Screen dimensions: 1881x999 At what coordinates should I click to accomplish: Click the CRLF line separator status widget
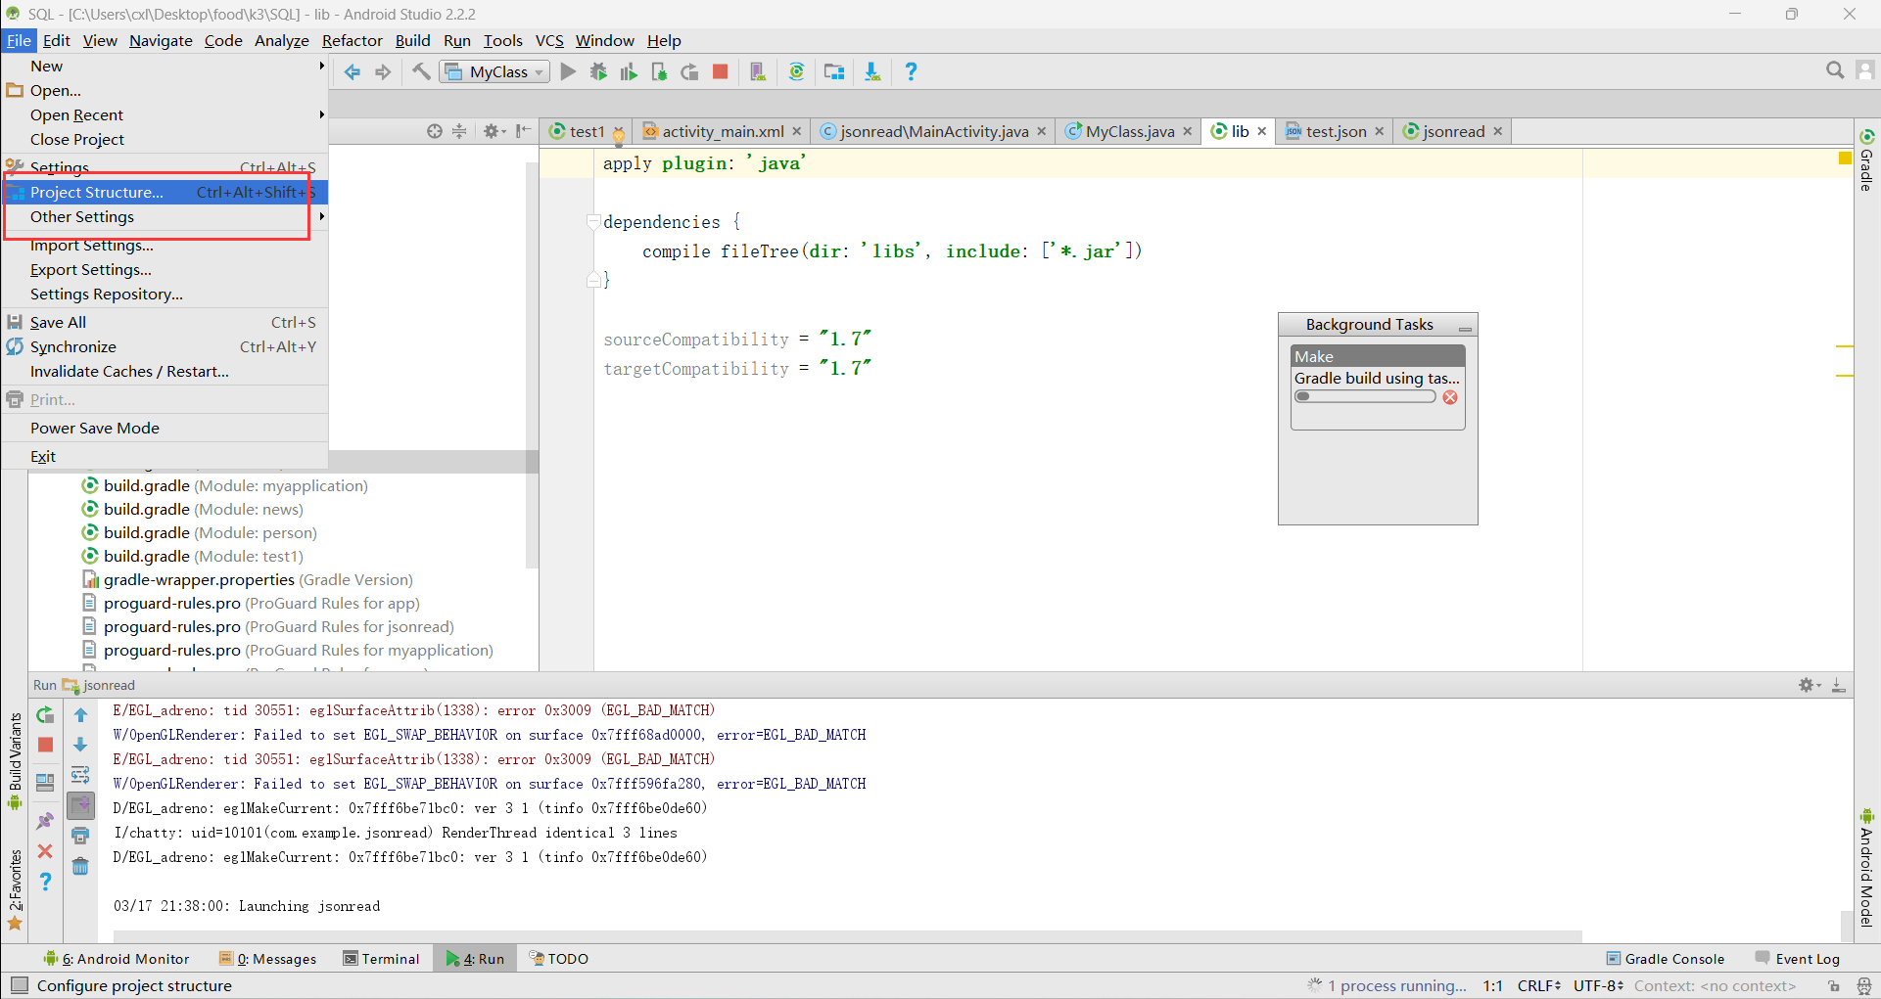(1539, 985)
